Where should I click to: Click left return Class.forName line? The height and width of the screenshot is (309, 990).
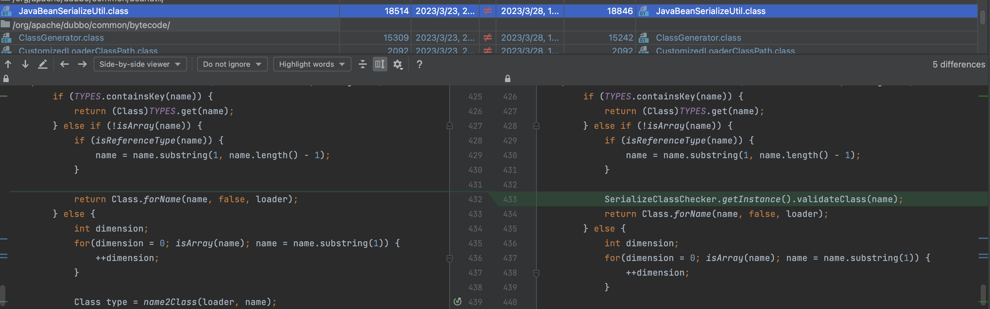coord(186,199)
